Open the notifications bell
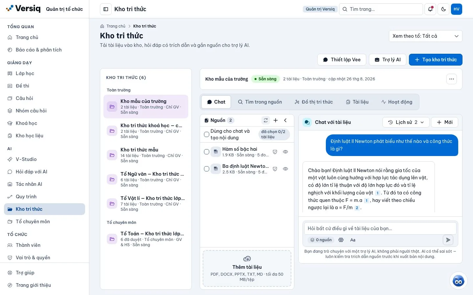Viewport: 473px width, 295px height. tap(430, 9)
